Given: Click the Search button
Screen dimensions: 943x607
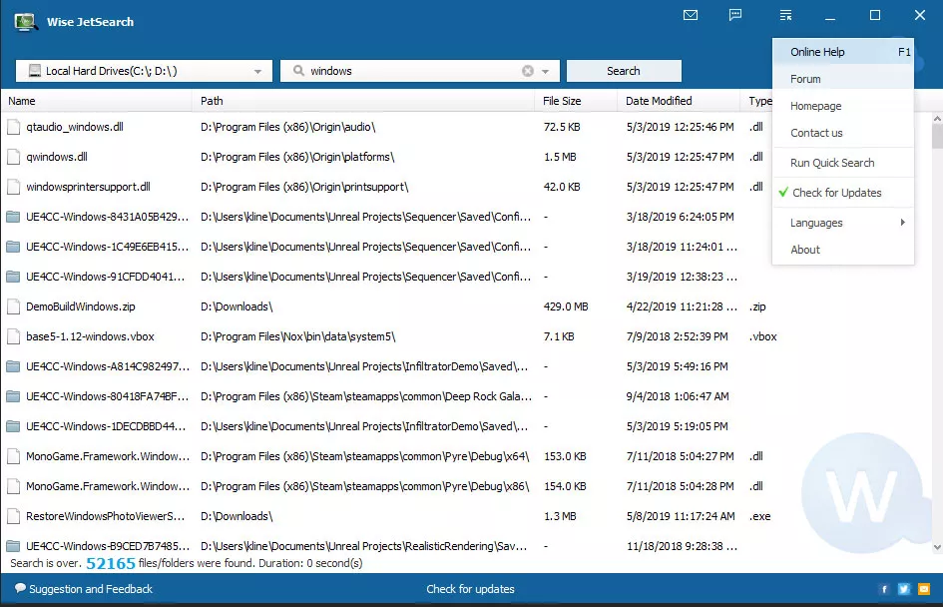Looking at the screenshot, I should (x=624, y=71).
